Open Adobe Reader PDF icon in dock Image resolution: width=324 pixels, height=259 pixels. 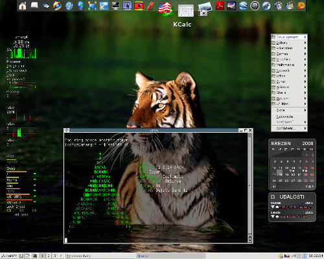220,6
